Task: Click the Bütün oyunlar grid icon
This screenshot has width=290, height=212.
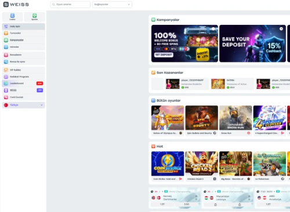Action: coord(153,100)
